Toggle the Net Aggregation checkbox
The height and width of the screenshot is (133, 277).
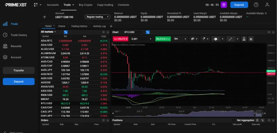click(234, 120)
